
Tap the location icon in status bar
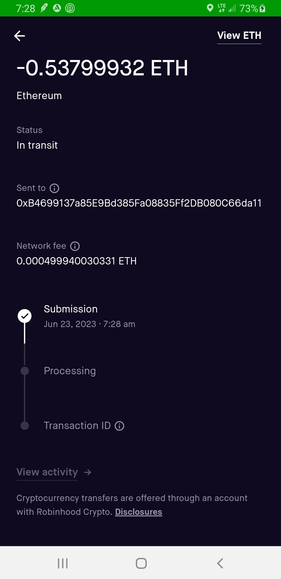(210, 8)
